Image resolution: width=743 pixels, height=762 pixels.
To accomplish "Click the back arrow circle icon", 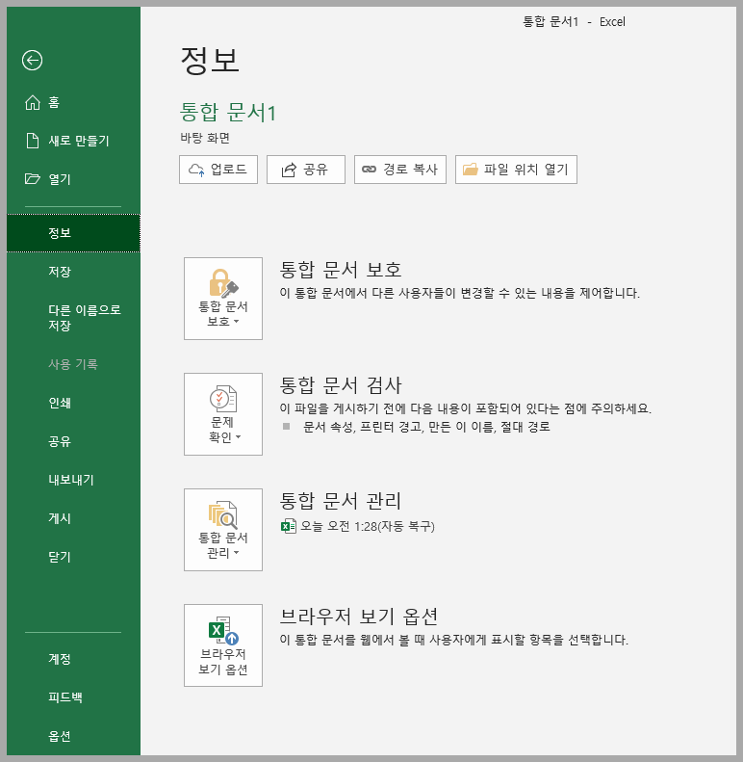I will (32, 61).
